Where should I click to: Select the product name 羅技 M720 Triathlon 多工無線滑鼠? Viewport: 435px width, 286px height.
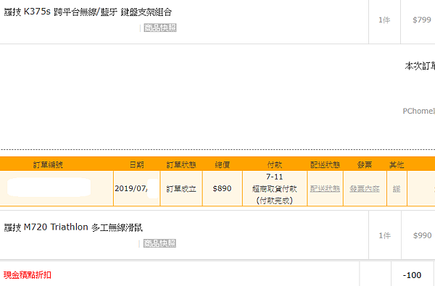(73, 227)
